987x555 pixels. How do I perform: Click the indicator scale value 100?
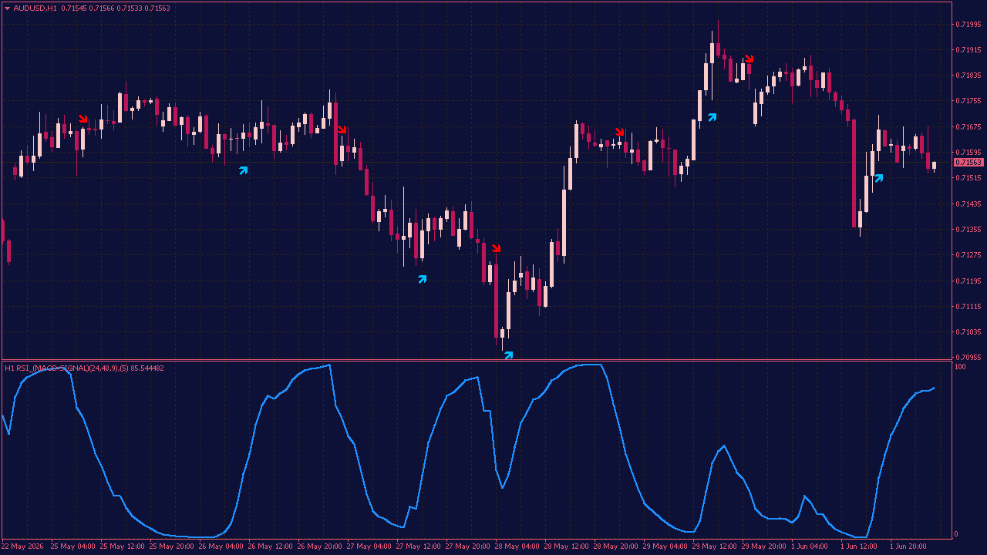[960, 367]
